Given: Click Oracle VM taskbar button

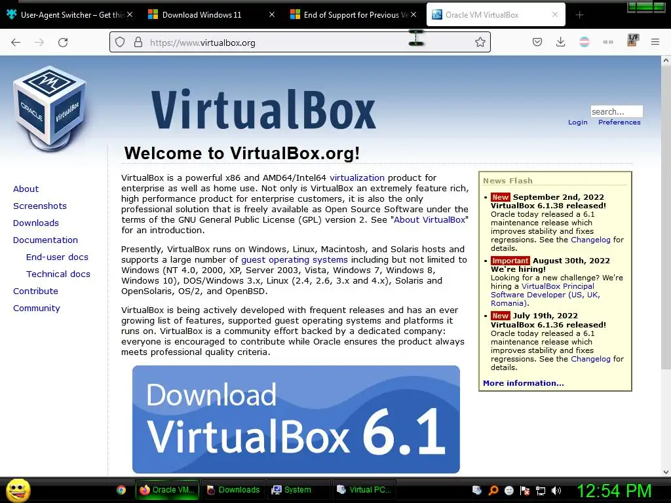Looking at the screenshot, I should click(168, 490).
